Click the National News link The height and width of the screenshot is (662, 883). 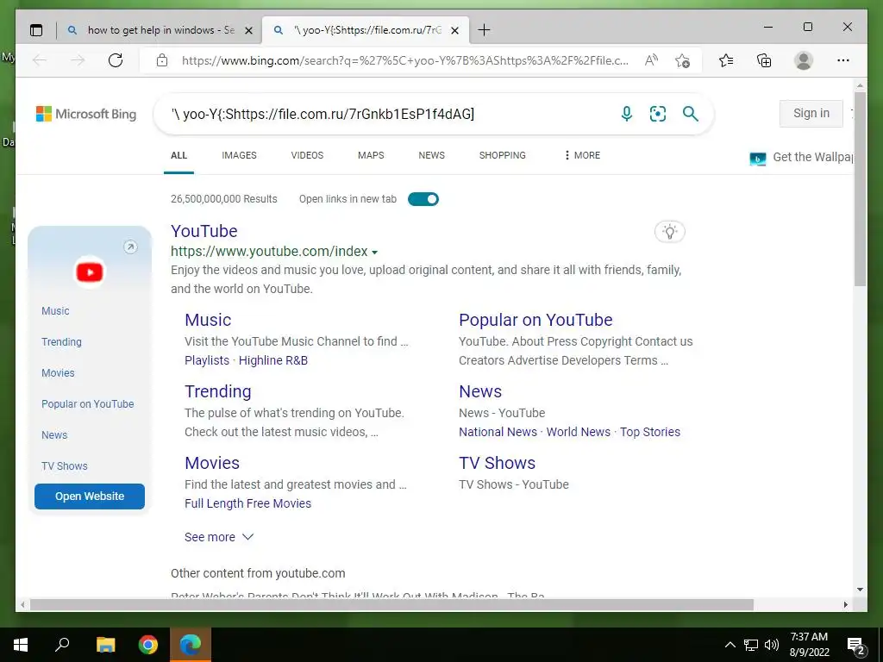pos(498,433)
